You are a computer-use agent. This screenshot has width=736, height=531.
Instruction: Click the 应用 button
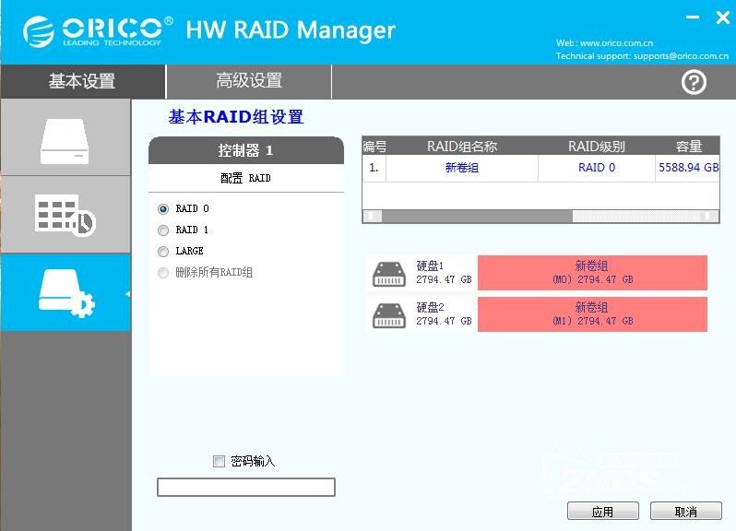click(x=602, y=511)
